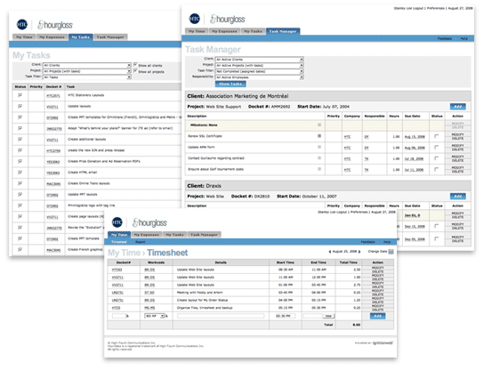Enable the Show all clients checkbox

coord(135,65)
